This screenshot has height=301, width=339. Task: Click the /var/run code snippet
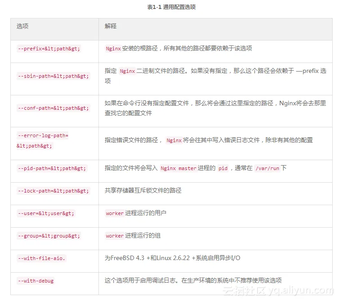pyautogui.click(x=267, y=168)
